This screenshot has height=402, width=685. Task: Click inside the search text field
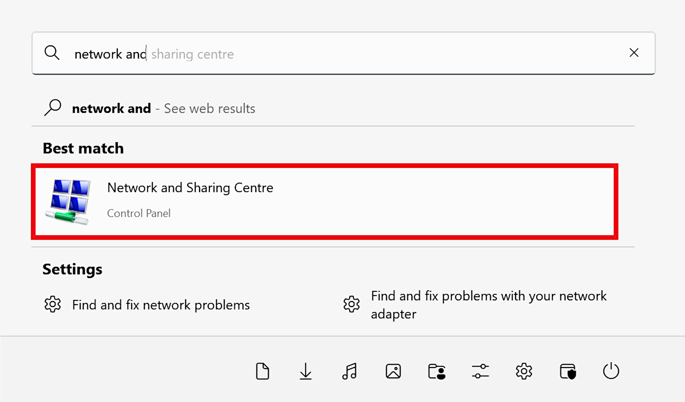point(335,54)
